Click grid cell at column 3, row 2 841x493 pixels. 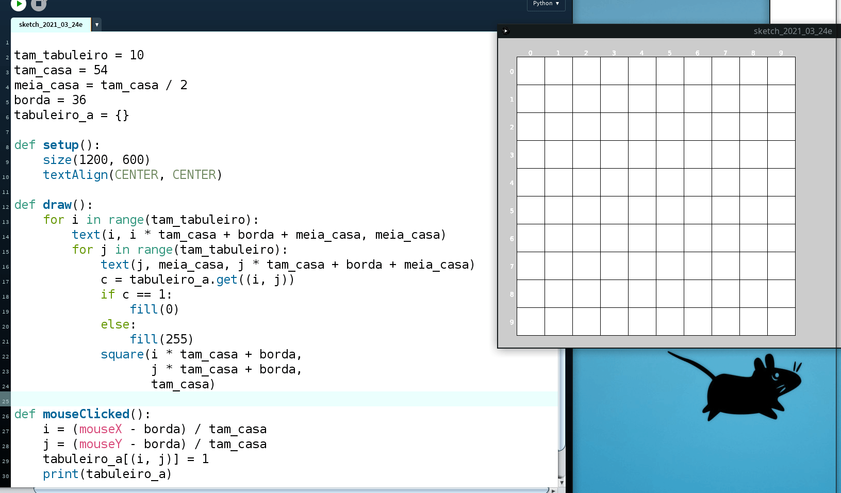(614, 127)
